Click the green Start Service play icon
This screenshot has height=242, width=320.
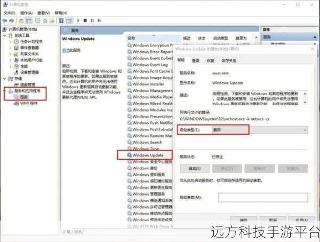click(78, 20)
